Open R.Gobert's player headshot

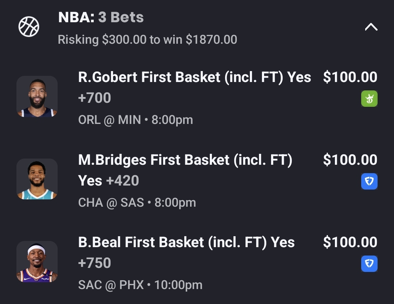coord(37,97)
